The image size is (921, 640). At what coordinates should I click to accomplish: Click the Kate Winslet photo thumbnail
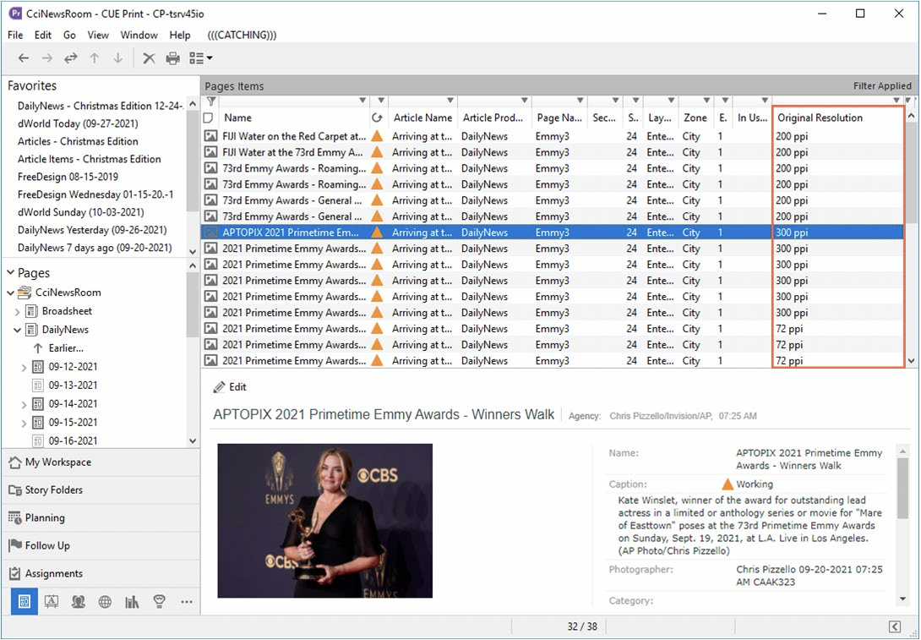pos(324,521)
